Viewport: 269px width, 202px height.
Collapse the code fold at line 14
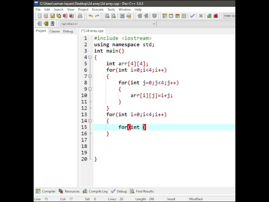(90, 121)
